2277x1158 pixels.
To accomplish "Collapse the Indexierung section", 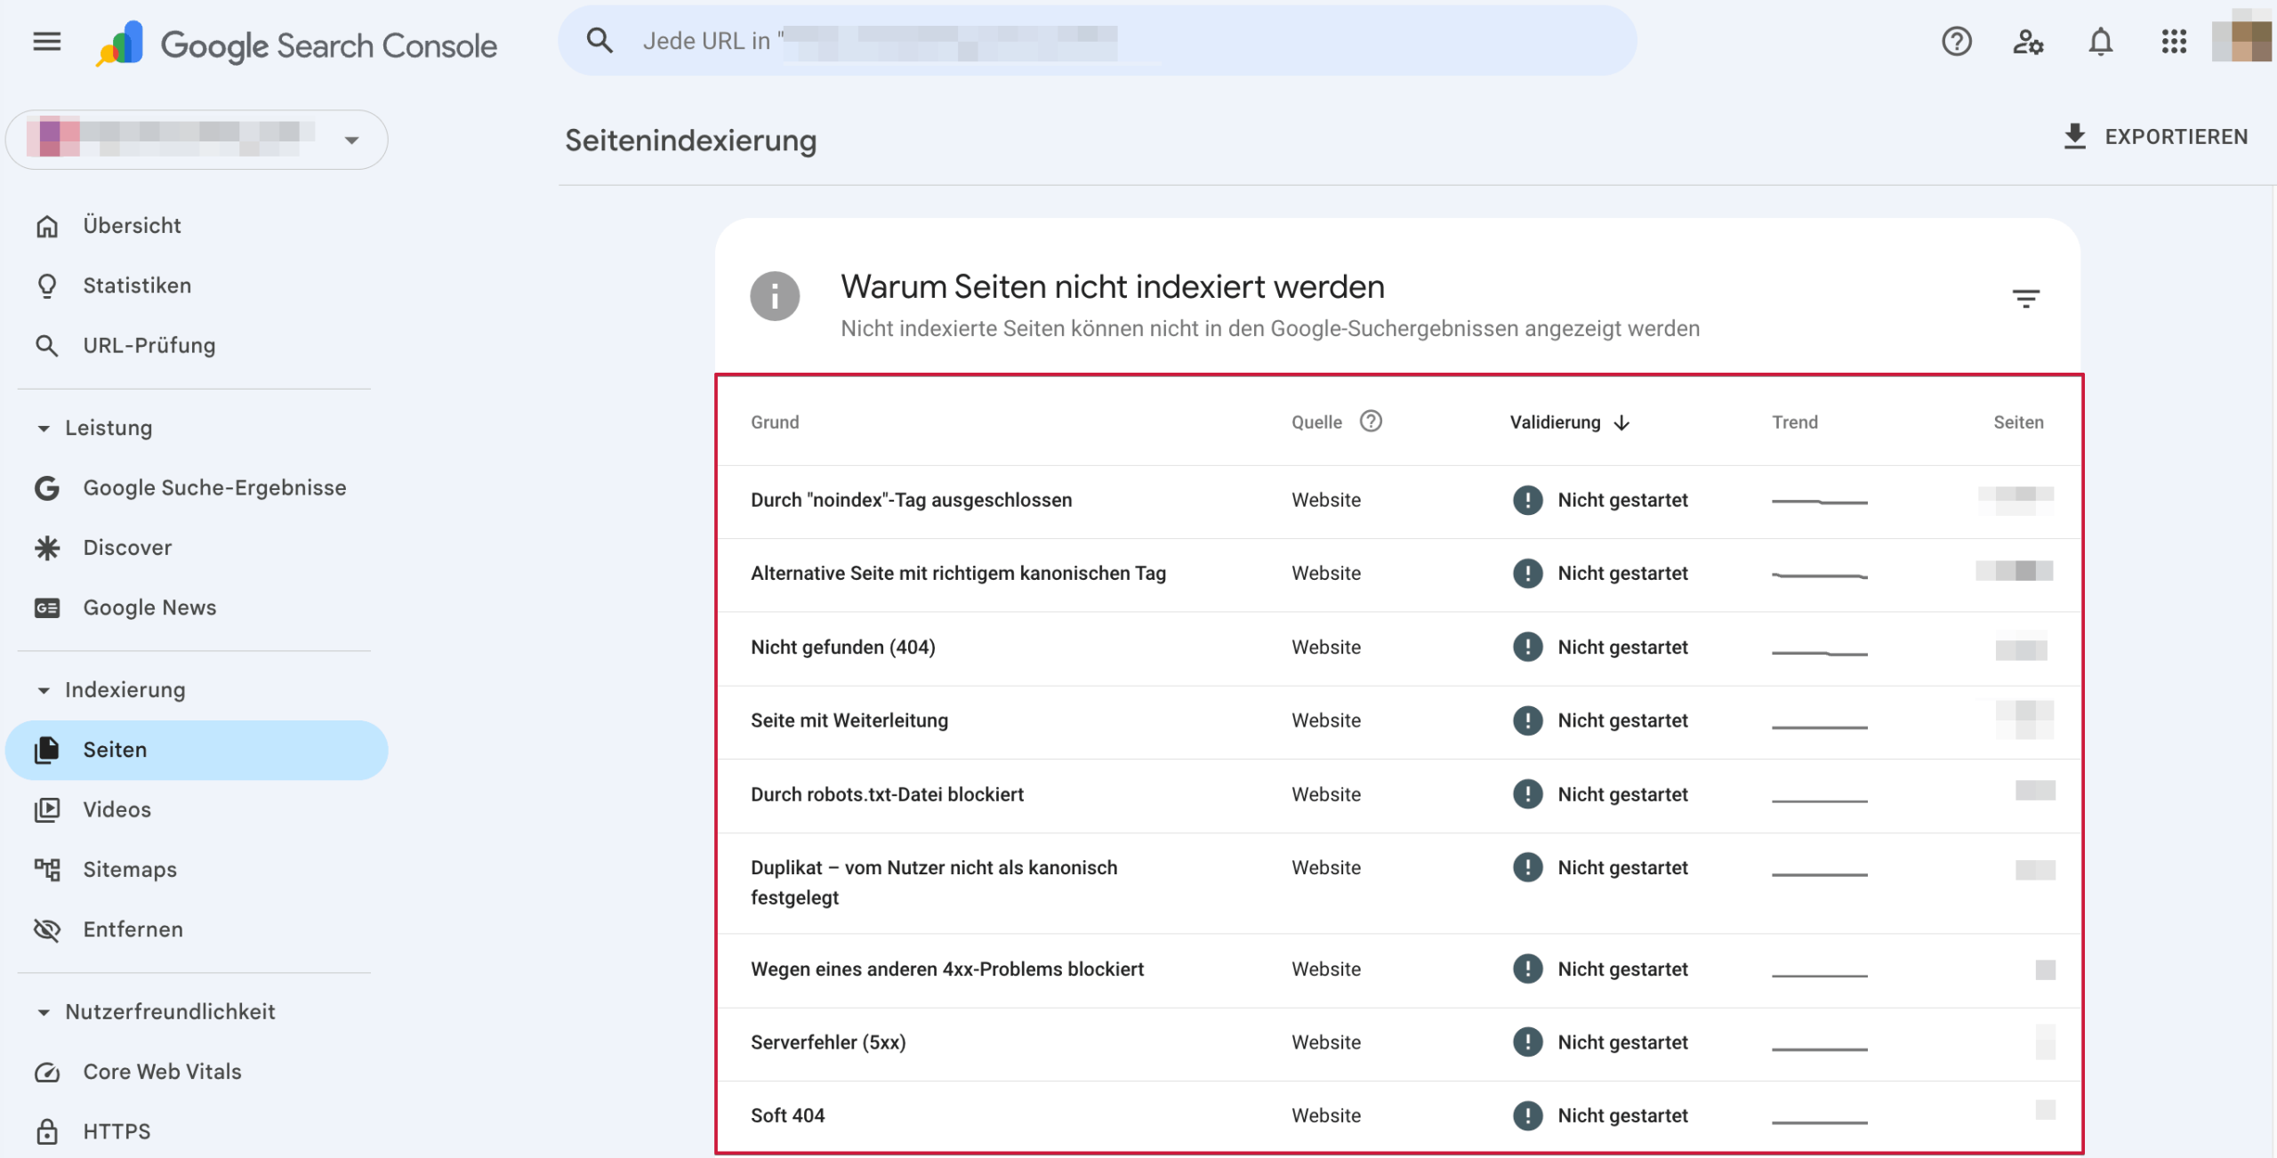I will 44,689.
